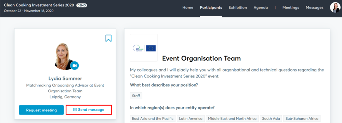
Task: Open the Meetings page
Action: (x=291, y=7)
